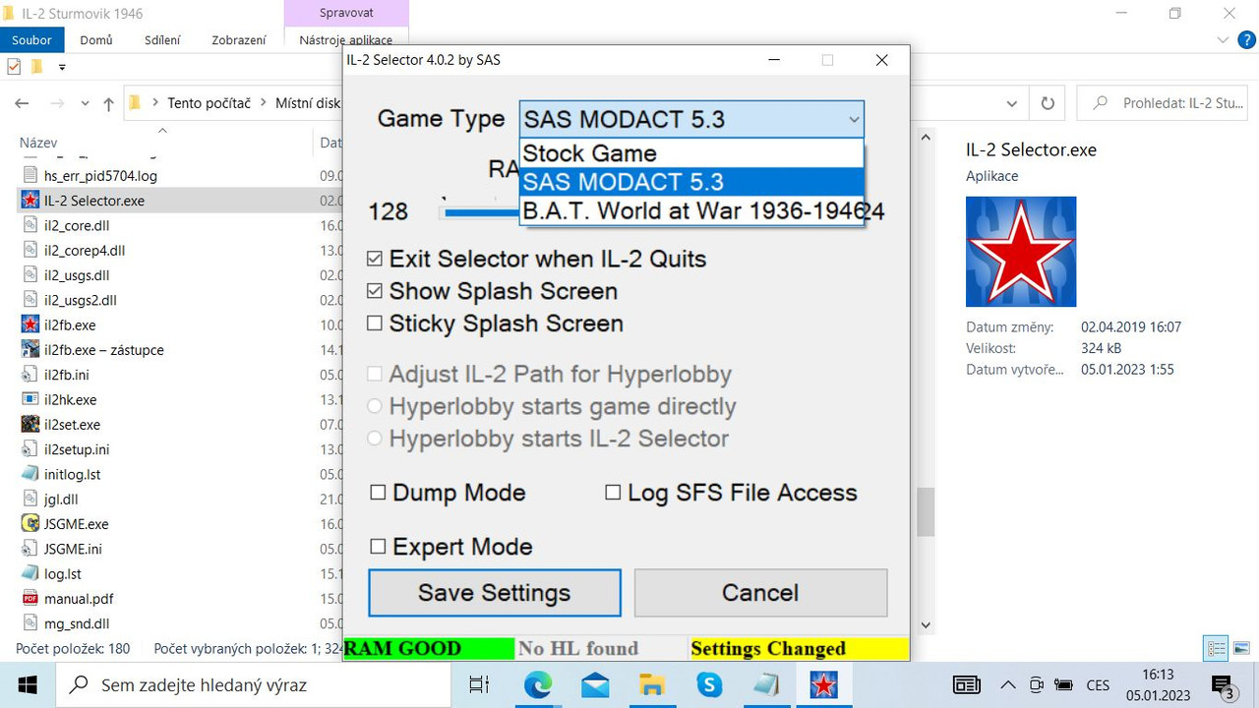1259x708 pixels.
Task: Click the red star preview thumbnail
Action: 1021,252
